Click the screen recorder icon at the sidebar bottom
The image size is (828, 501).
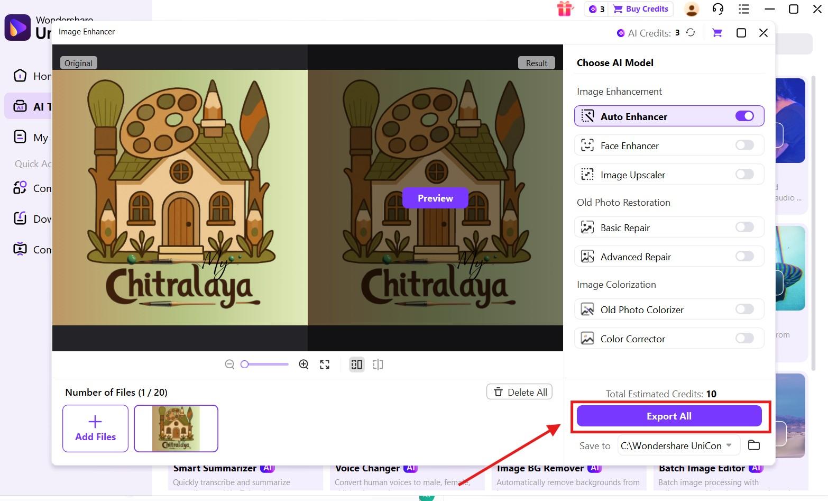(20, 249)
